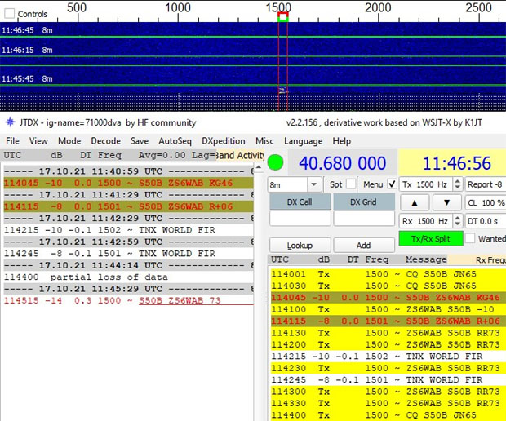The width and height of the screenshot is (506, 421).
Task: Select the 114115 S50B ZS6WAB R+06 band activity row
Action: click(128, 206)
